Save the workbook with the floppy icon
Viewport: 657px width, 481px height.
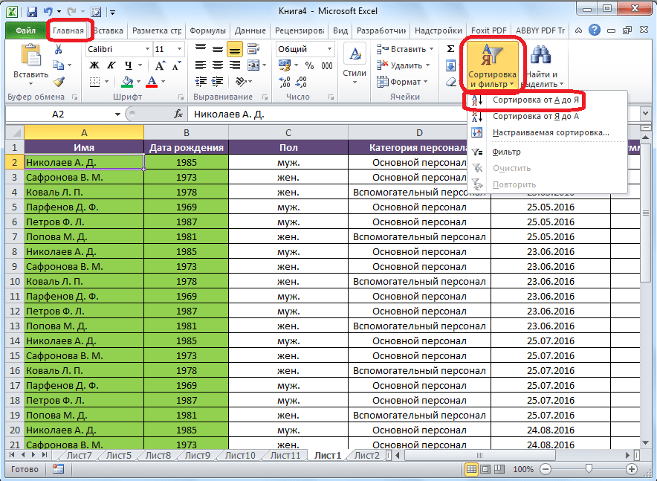31,12
